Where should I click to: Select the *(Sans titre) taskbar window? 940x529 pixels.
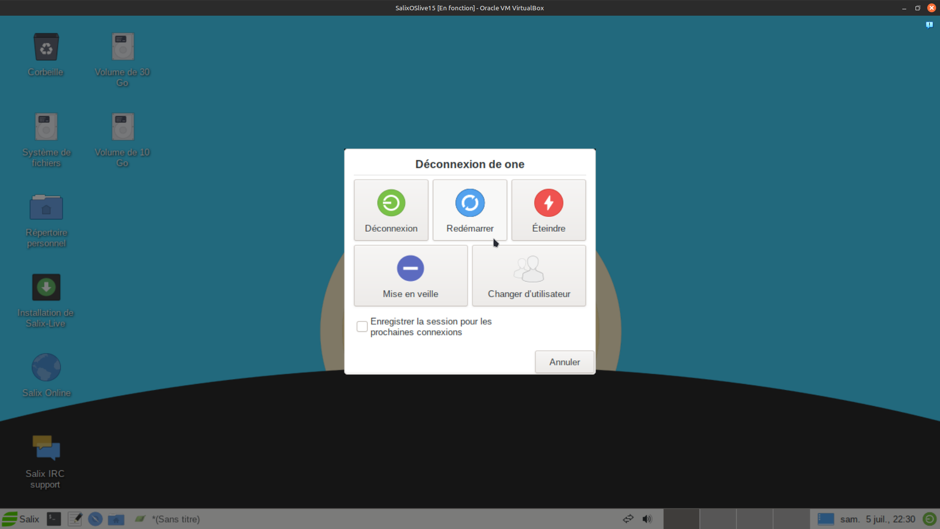coord(169,519)
